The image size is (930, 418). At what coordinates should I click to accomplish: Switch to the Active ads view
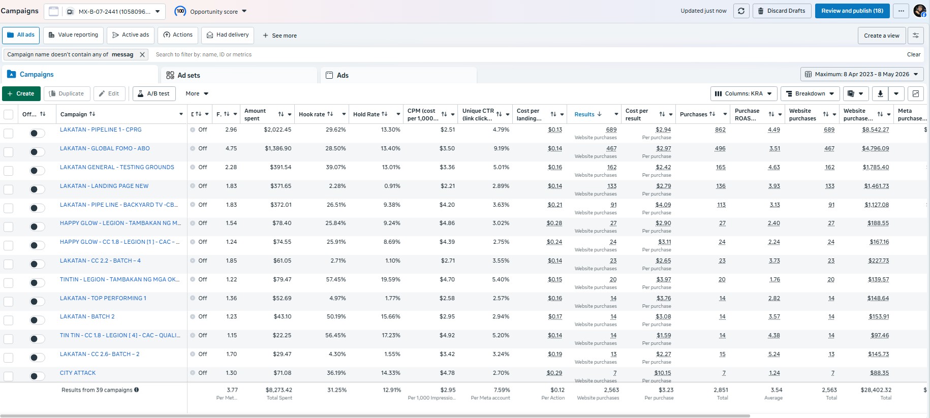click(131, 35)
